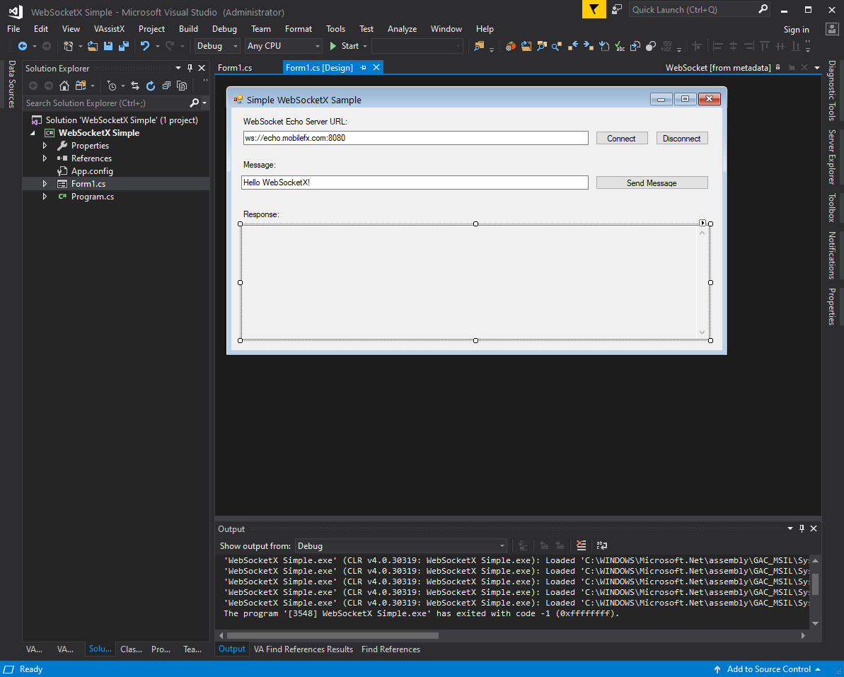
Task: Select App.config in Solution Explorer
Action: coord(92,171)
